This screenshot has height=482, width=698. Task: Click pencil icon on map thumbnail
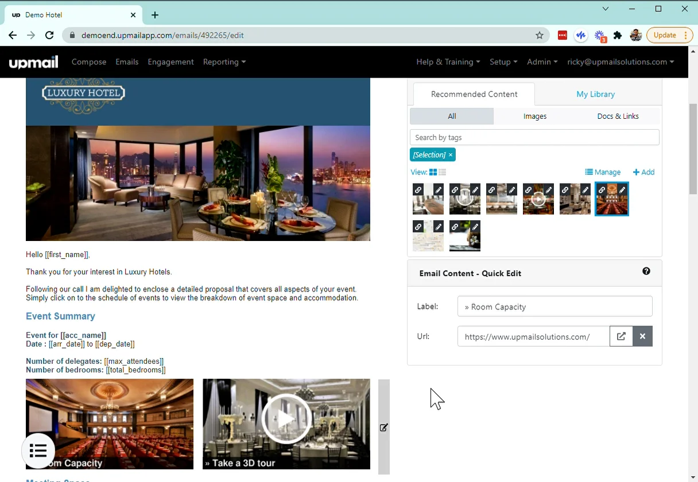tap(438, 227)
